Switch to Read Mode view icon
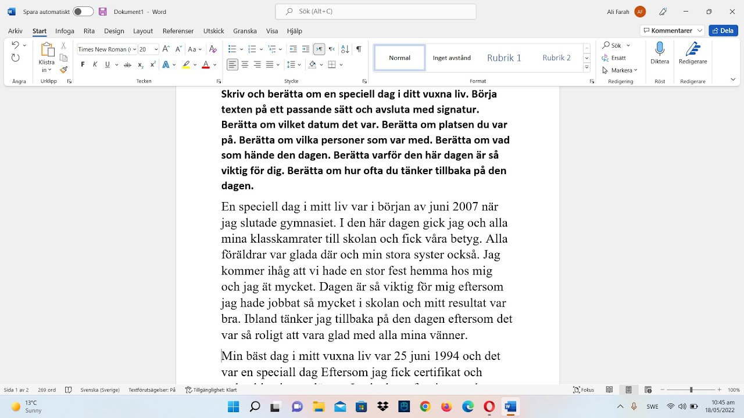Viewport: 744px width, 418px height. 609,390
